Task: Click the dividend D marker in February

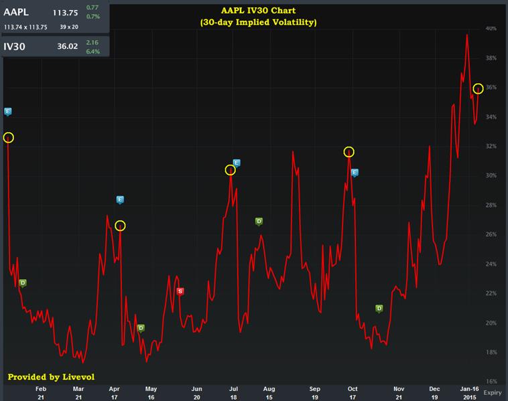Action: [x=23, y=283]
